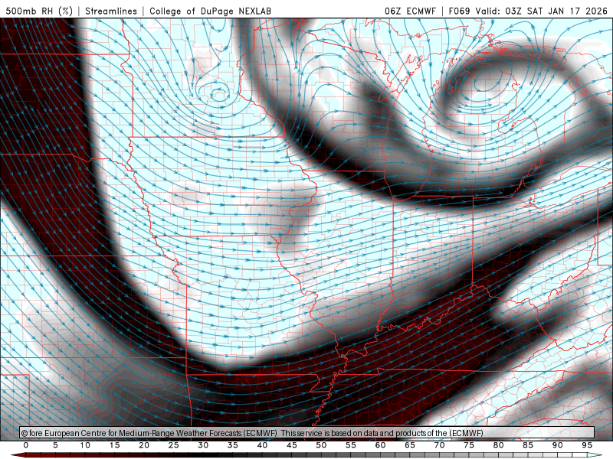Click the colorbar value label '0'
613x459 pixels.
click(x=26, y=445)
